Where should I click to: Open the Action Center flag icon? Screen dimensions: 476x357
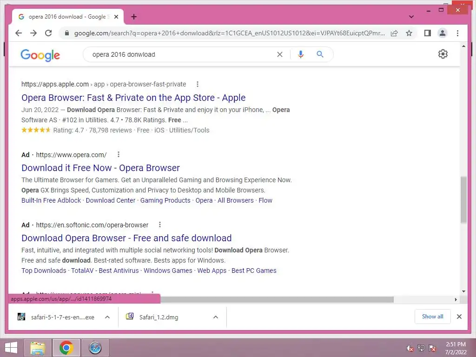432,348
